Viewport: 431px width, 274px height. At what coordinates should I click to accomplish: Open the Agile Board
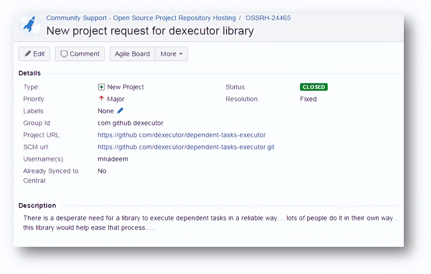pyautogui.click(x=133, y=54)
